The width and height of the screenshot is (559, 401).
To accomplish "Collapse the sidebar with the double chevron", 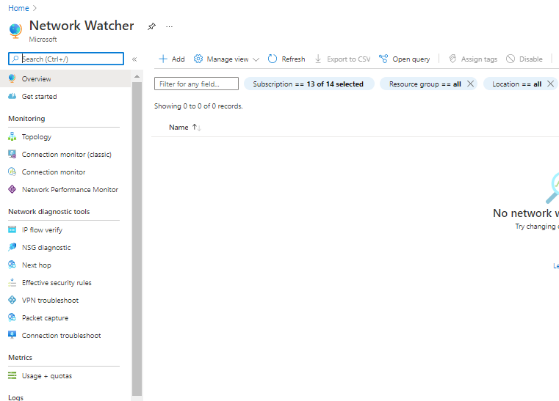I will pyautogui.click(x=134, y=59).
